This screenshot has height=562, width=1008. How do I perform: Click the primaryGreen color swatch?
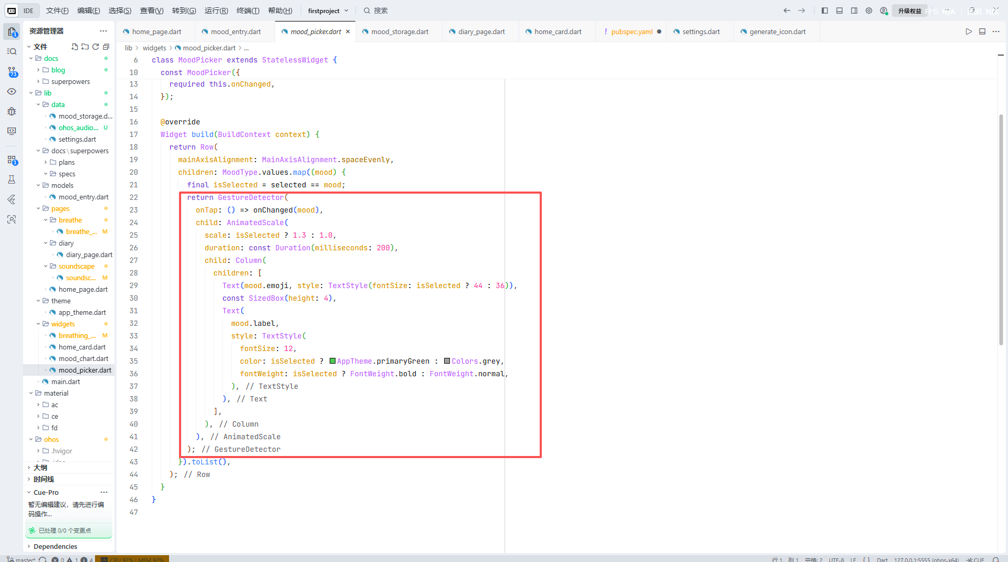332,361
